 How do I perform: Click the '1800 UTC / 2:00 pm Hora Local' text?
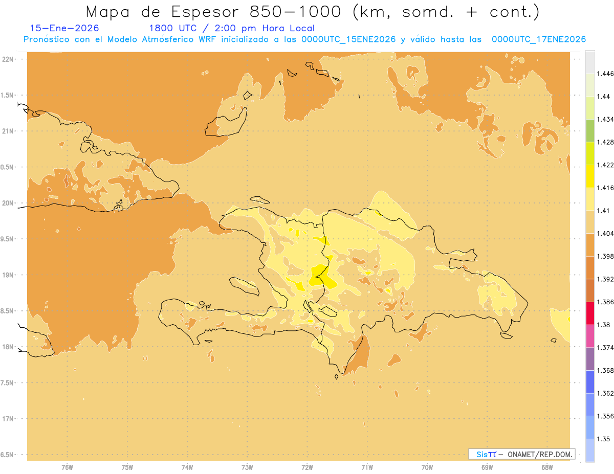[231, 28]
